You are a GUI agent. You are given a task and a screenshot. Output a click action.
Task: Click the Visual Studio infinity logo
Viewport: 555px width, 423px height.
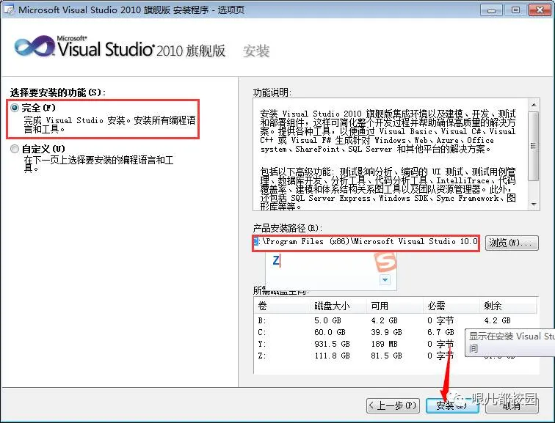click(34, 47)
